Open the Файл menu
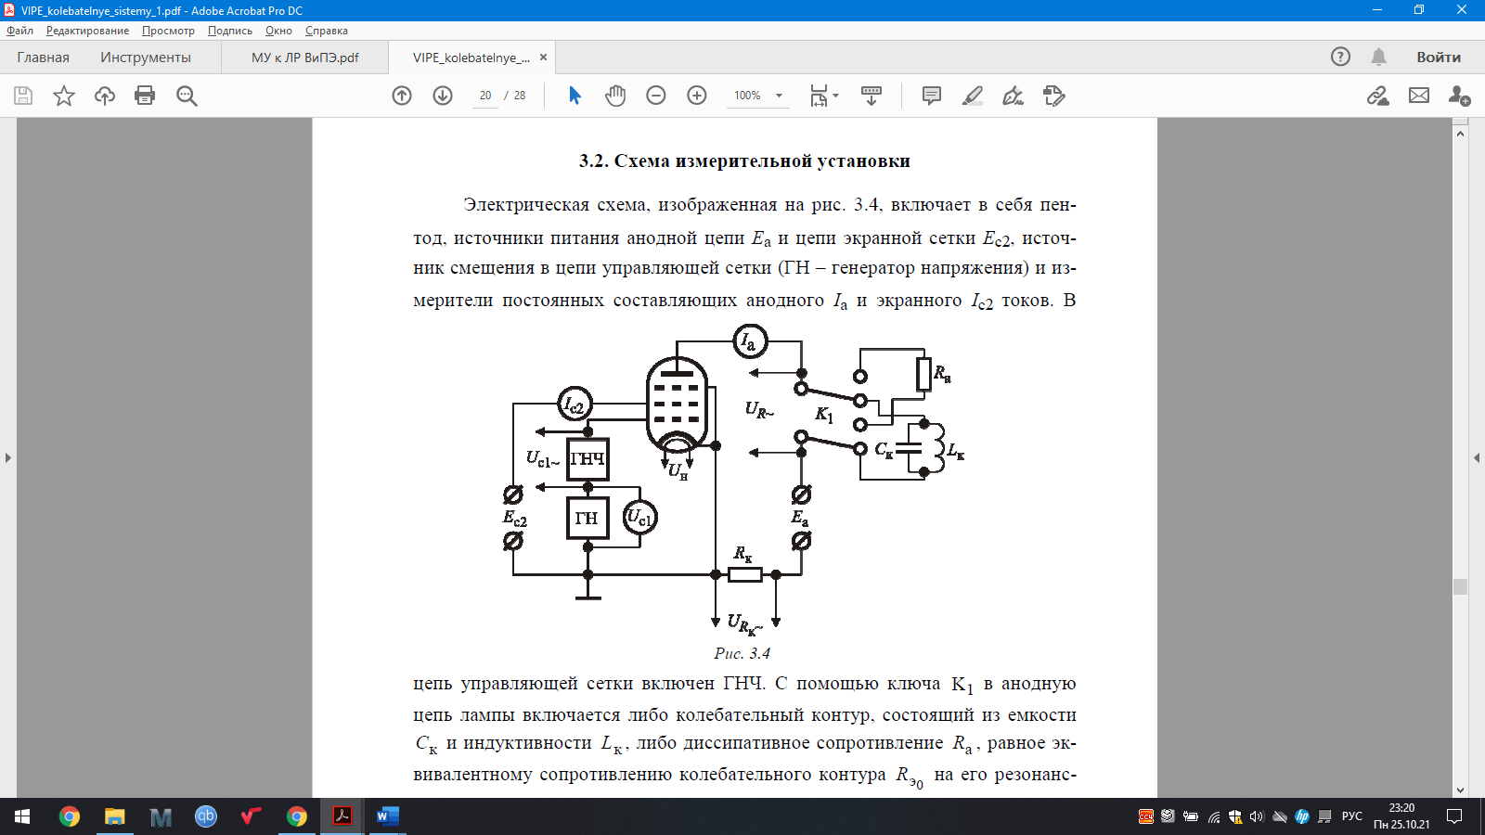 click(19, 31)
